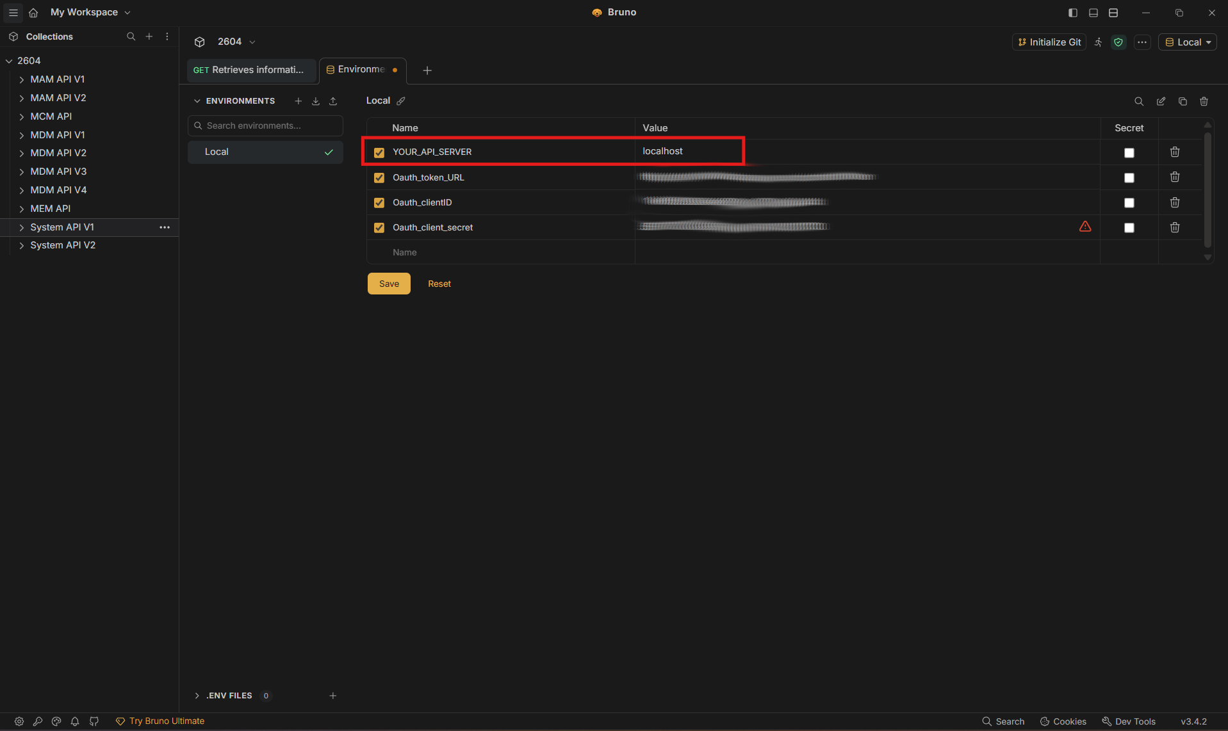Expand the .ENV FILES section

197,696
